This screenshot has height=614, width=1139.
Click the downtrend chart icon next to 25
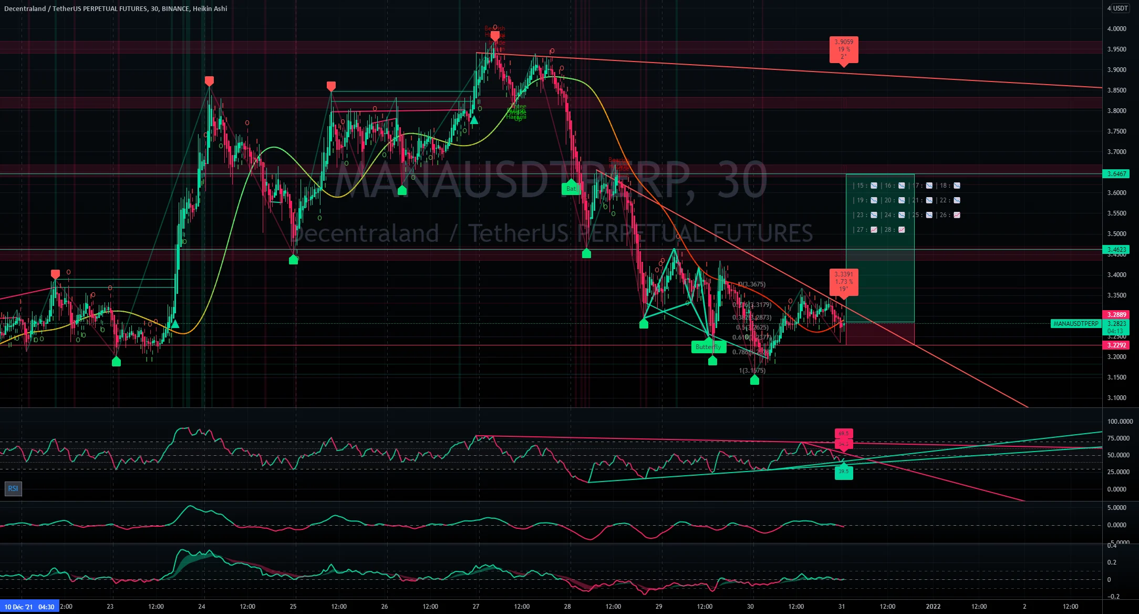point(929,215)
